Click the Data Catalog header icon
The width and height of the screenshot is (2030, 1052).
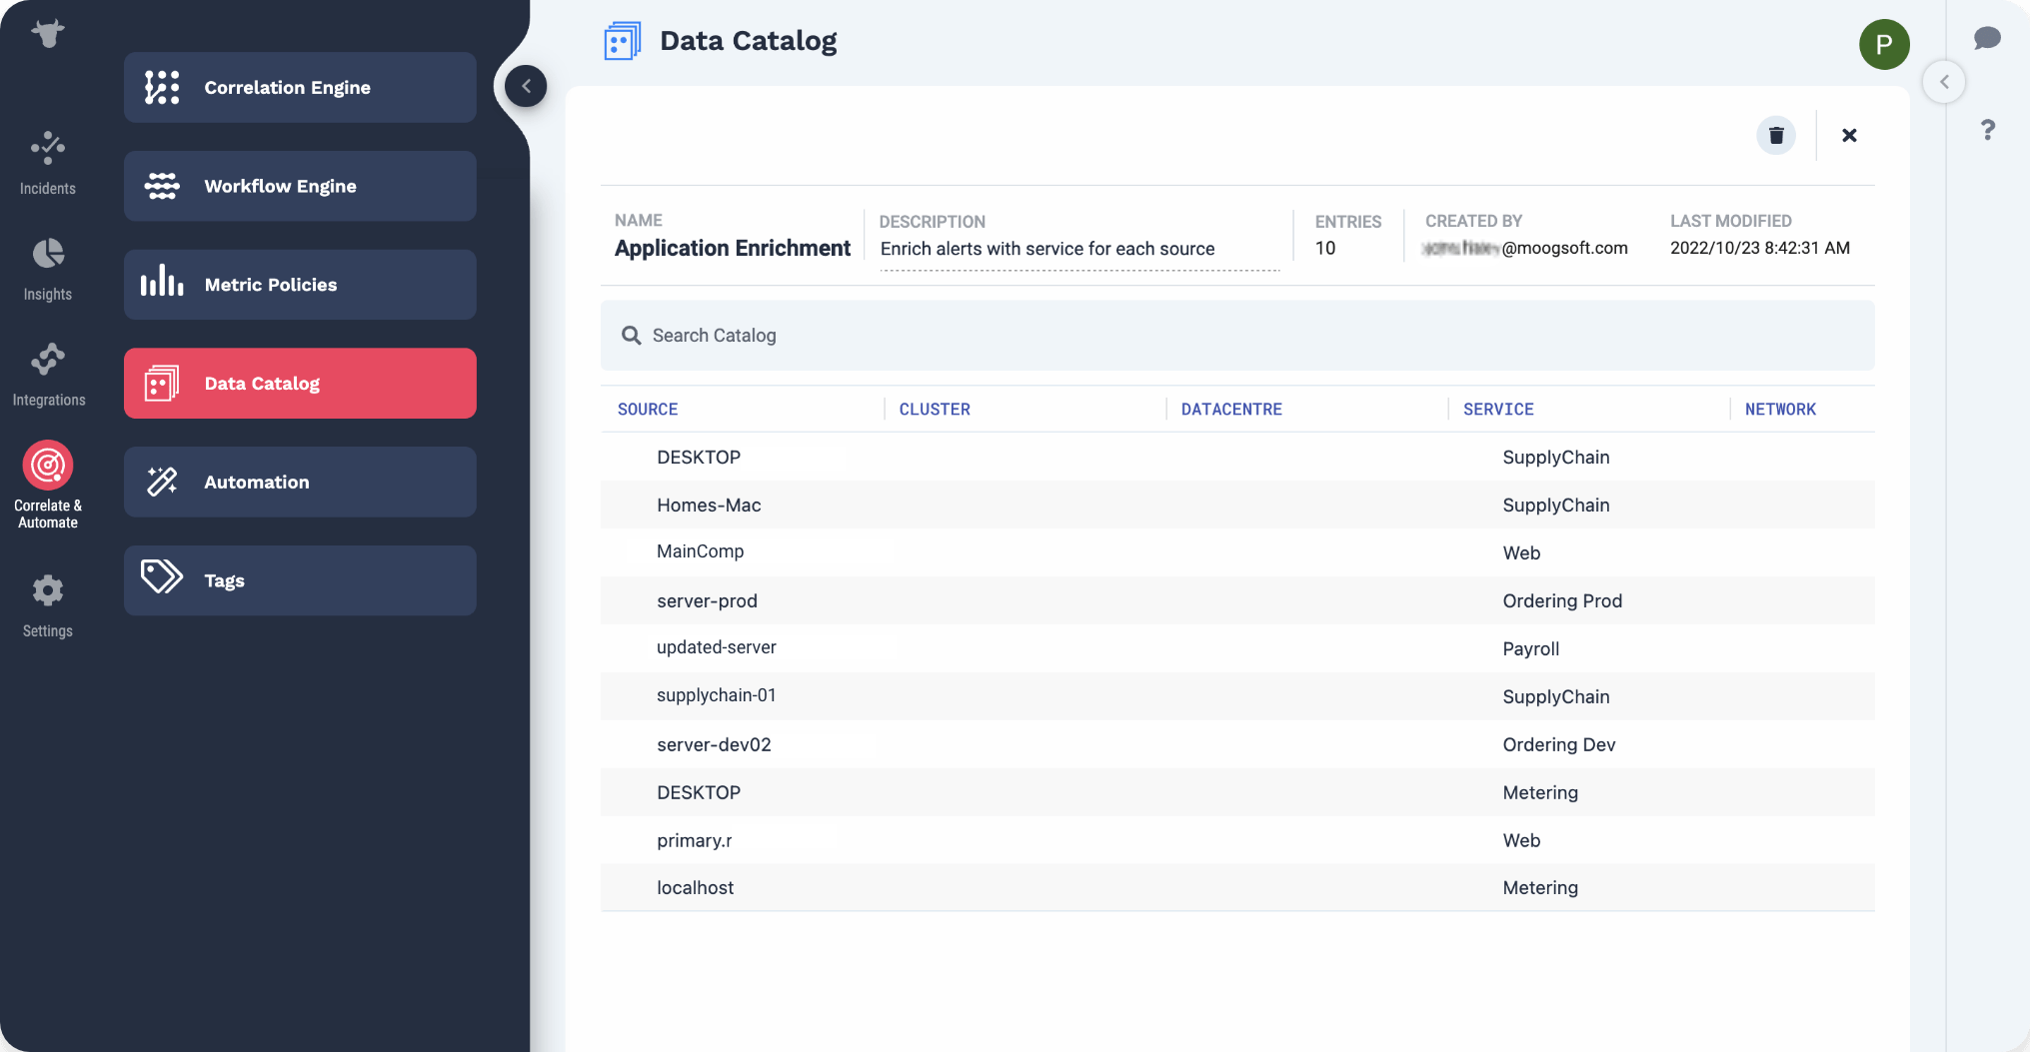(x=622, y=41)
